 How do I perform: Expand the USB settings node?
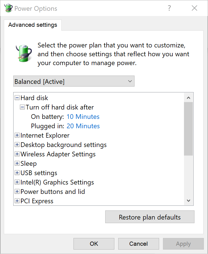point(17,173)
